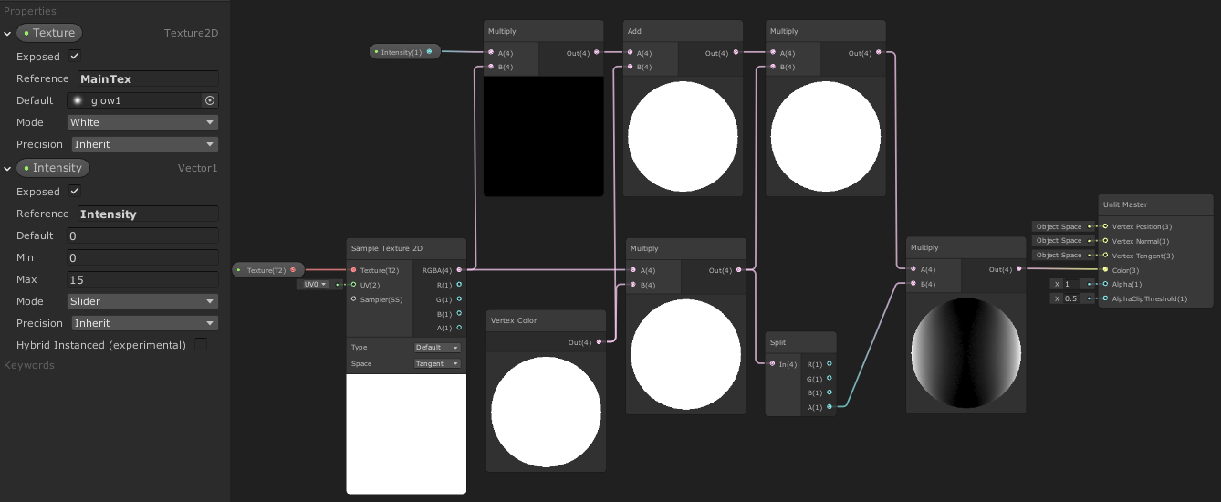
Task: Click the Intensity Default value field
Action: pos(142,235)
